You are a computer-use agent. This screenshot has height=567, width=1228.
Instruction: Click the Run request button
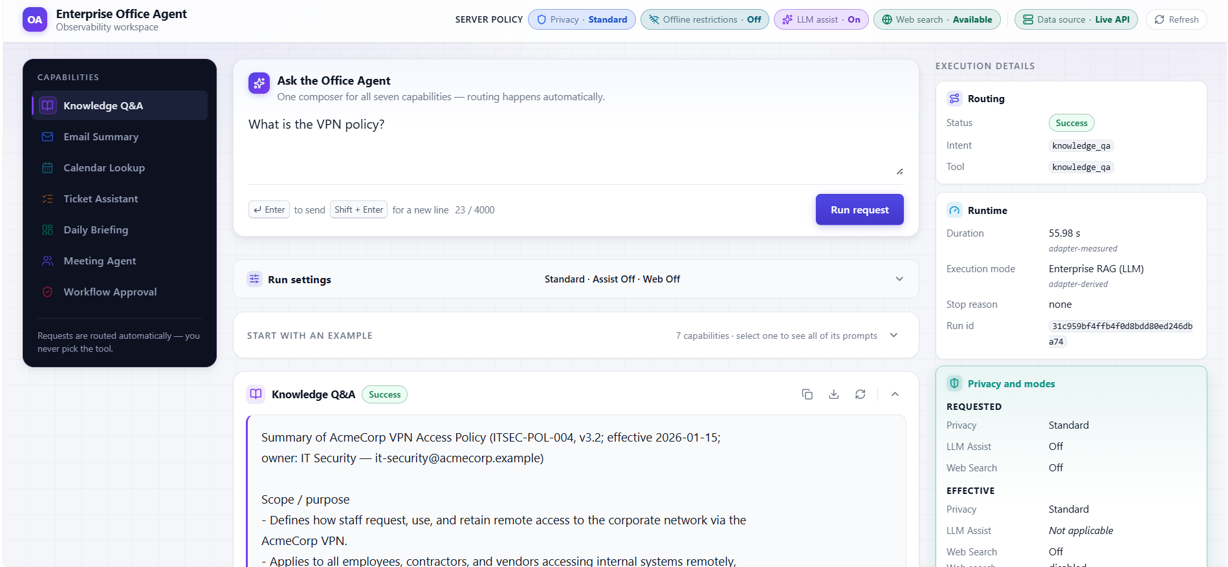coord(859,209)
